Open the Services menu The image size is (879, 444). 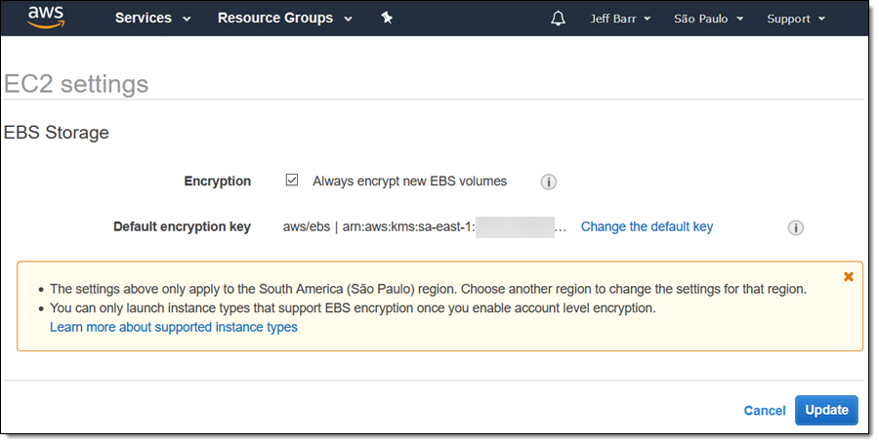[152, 19]
